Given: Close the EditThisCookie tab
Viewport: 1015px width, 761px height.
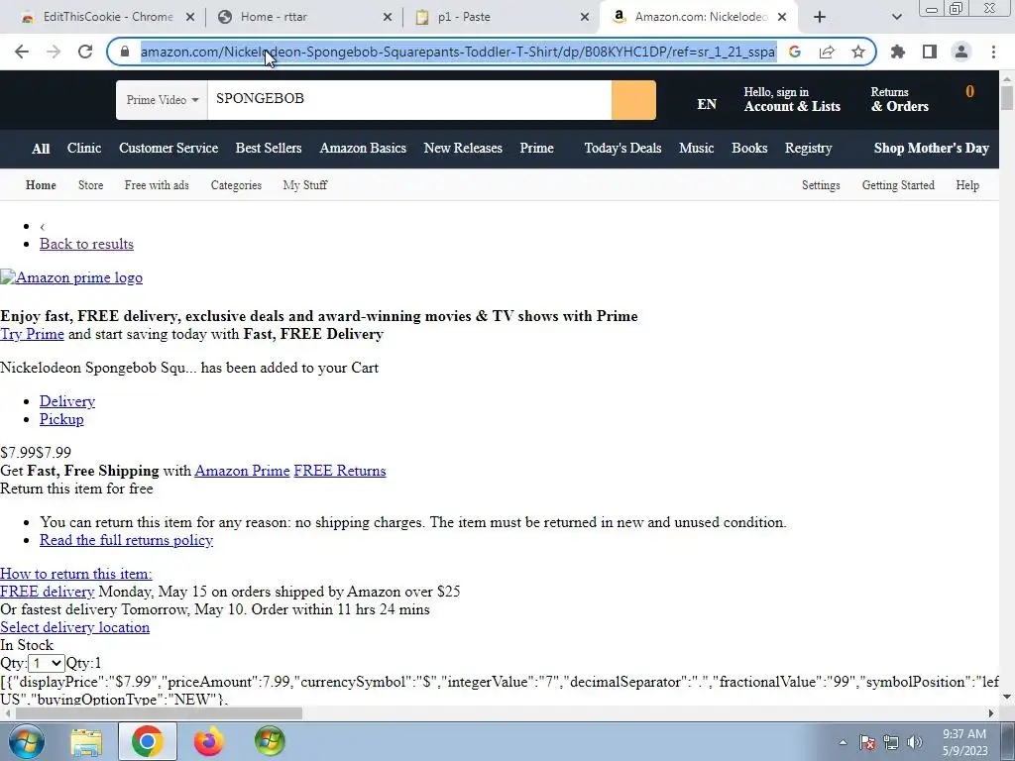Looking at the screenshot, I should click(x=190, y=17).
